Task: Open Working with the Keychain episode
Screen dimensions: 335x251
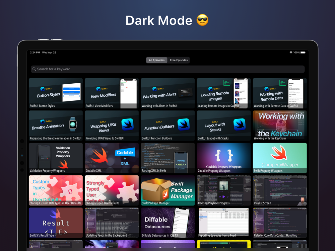Action: [x=280, y=125]
